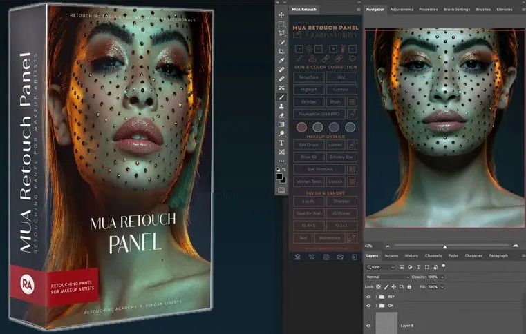This screenshot has height=334, width=526.
Task: Open the Opacity value dropdown arrow
Action: pyautogui.click(x=442, y=277)
